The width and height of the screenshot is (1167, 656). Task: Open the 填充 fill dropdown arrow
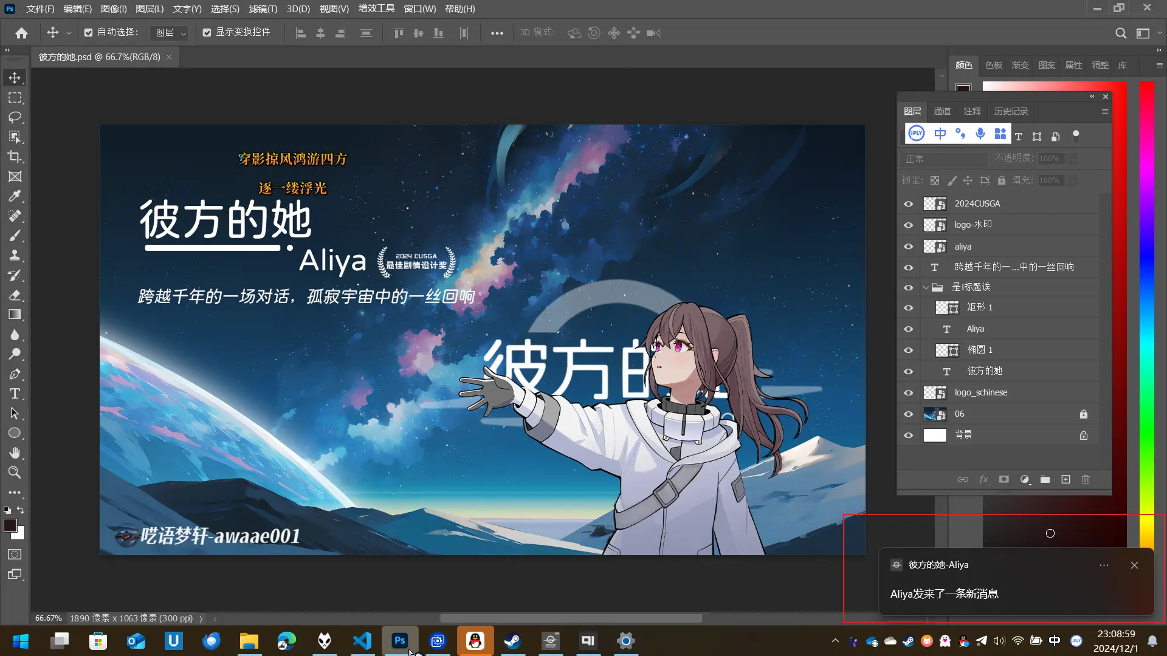[x=1073, y=180]
